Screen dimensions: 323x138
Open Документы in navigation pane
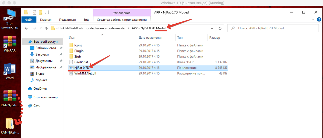44,61
